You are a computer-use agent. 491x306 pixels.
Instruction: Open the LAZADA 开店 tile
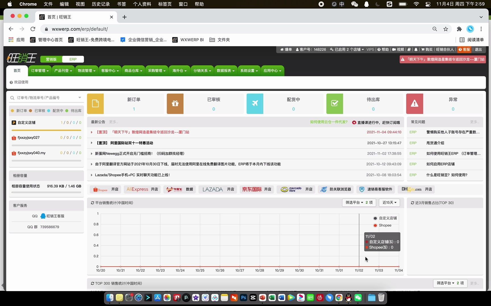[218, 189]
